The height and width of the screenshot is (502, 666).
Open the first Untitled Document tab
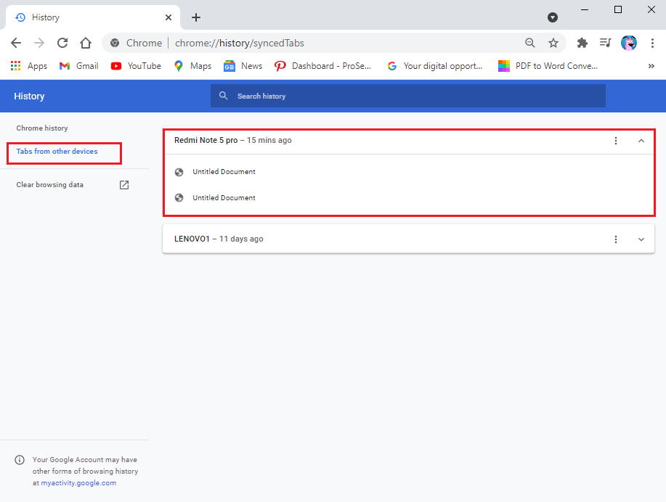click(x=223, y=172)
